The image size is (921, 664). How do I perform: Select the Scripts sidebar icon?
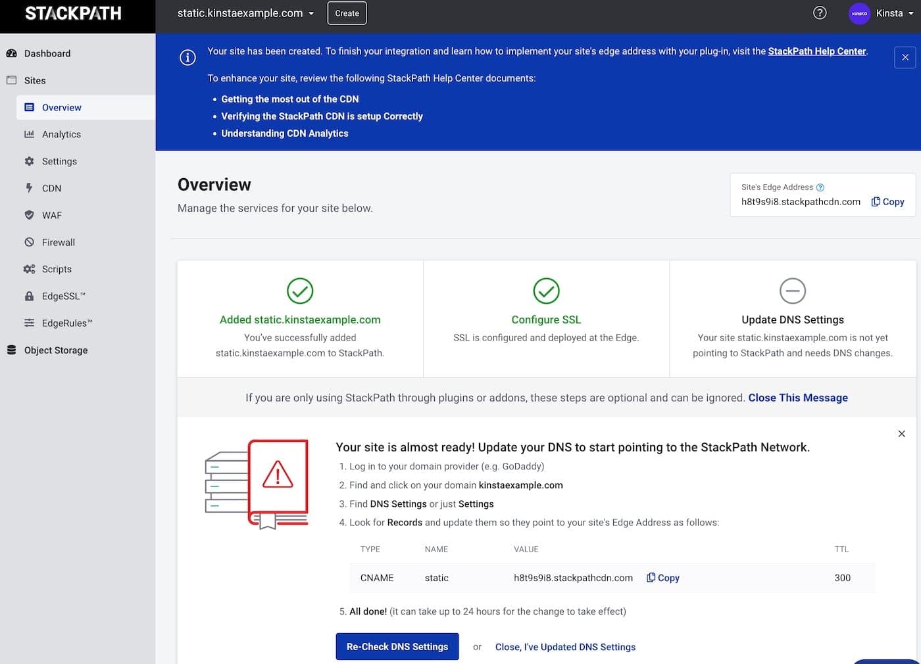(29, 269)
